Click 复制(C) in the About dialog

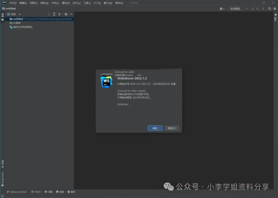tap(172, 128)
